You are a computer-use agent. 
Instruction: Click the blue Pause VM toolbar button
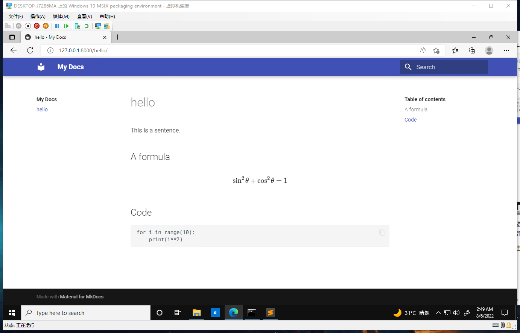[57, 26]
